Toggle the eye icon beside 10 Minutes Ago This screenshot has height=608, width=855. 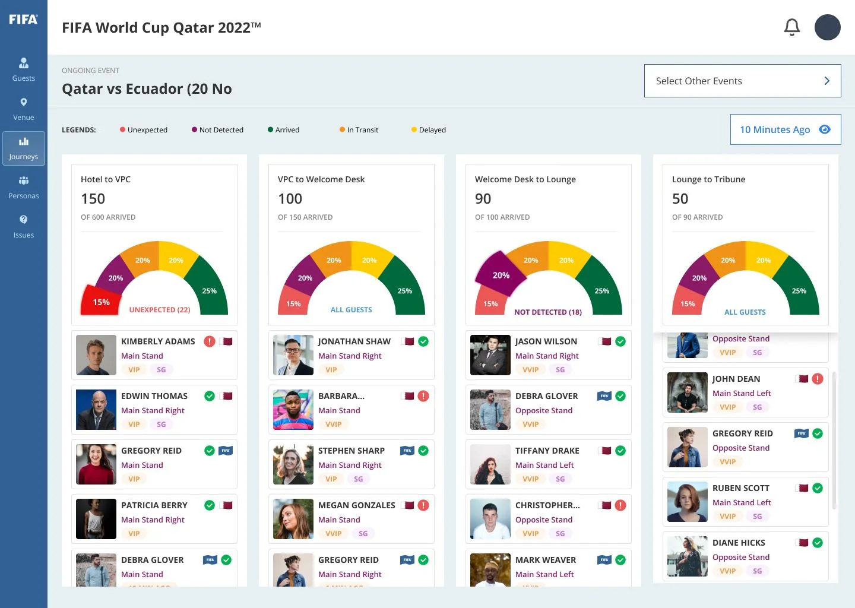click(x=825, y=129)
